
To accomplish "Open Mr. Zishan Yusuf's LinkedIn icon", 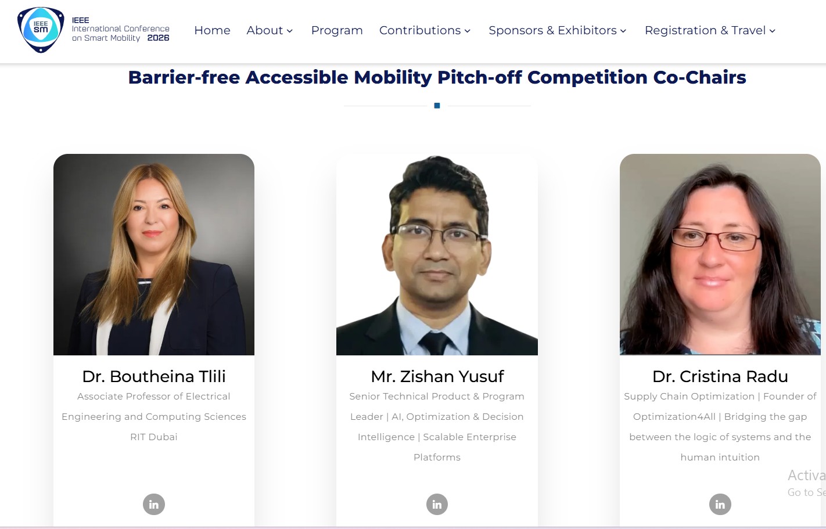I will (x=437, y=504).
